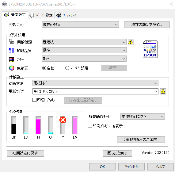Click the 用紙種類 warning triangle icon
175x172 pixels.
click(131, 42)
